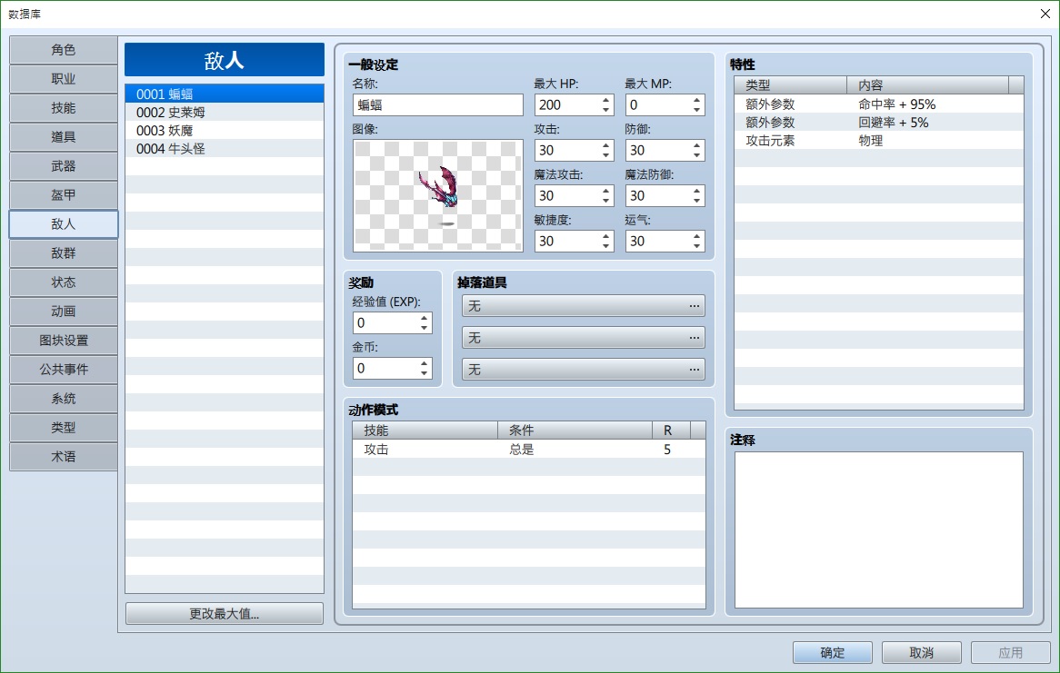This screenshot has height=673, width=1060.
Task: Open the second 掉落道具 slot selector
Action: (584, 338)
